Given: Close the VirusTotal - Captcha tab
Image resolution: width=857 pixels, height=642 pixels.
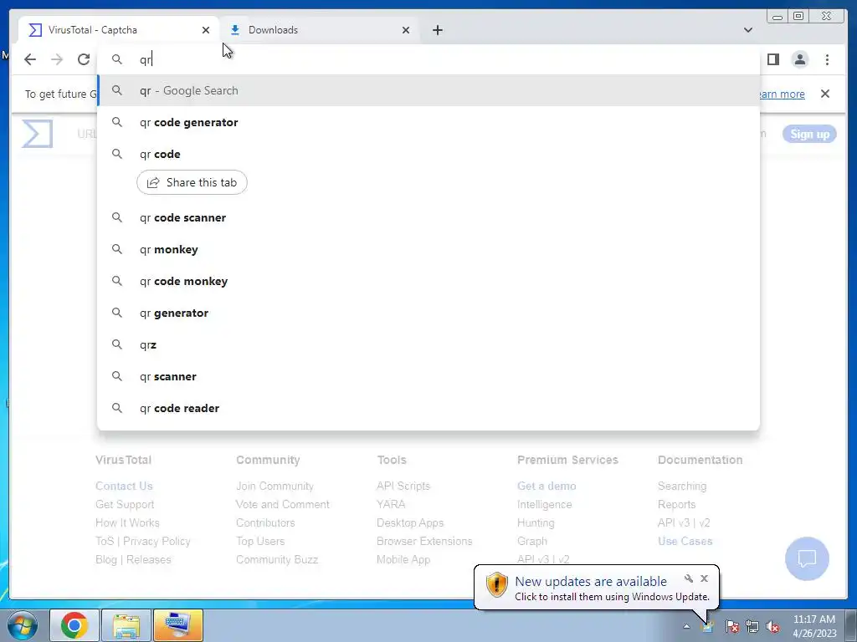Looking at the screenshot, I should 206,30.
